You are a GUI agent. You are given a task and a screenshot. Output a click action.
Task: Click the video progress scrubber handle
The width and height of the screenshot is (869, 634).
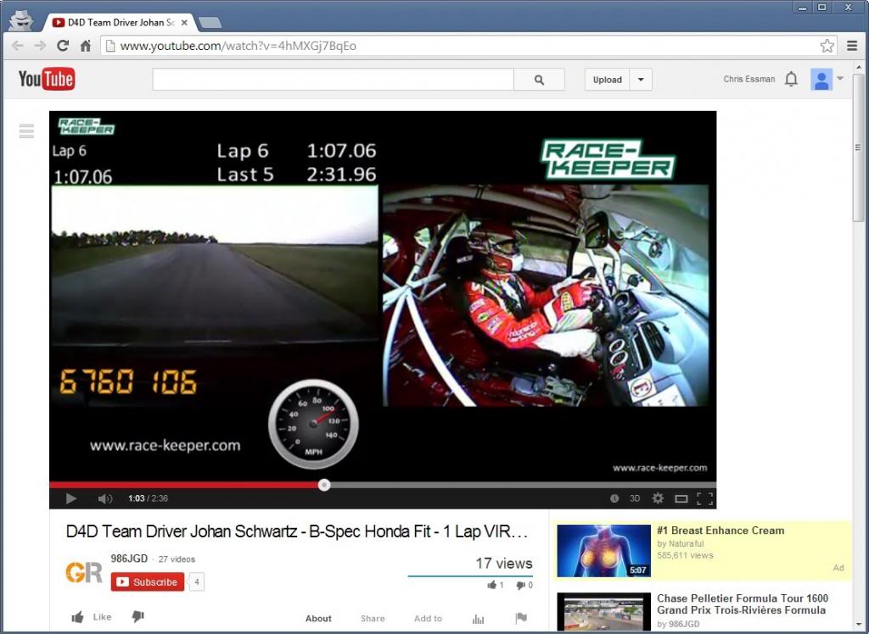(324, 485)
